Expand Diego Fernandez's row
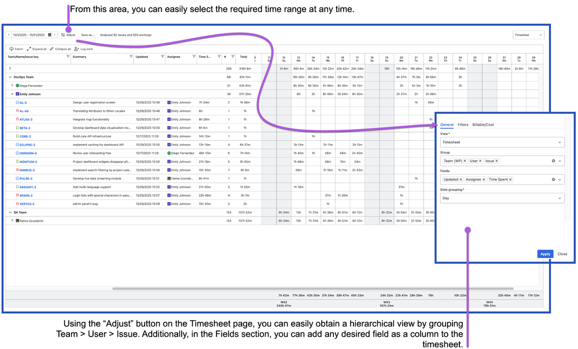 (x=12, y=85)
